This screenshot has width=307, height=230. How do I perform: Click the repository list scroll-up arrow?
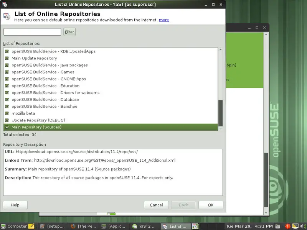click(x=220, y=50)
